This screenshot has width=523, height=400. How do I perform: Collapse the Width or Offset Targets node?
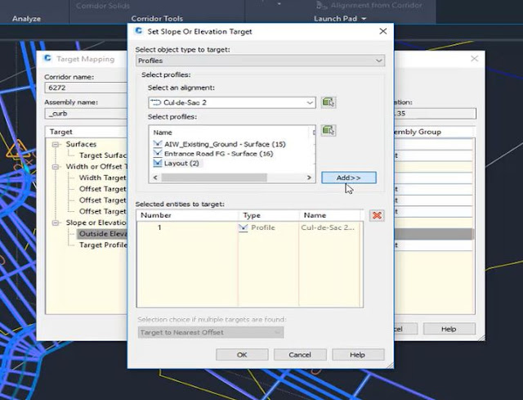(56, 167)
